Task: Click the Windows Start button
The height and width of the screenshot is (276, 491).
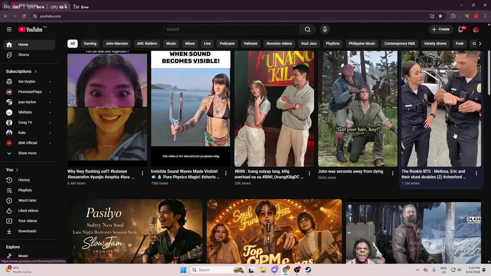Action: (x=183, y=270)
